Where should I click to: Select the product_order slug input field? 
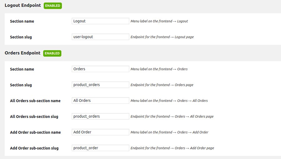coord(100,148)
